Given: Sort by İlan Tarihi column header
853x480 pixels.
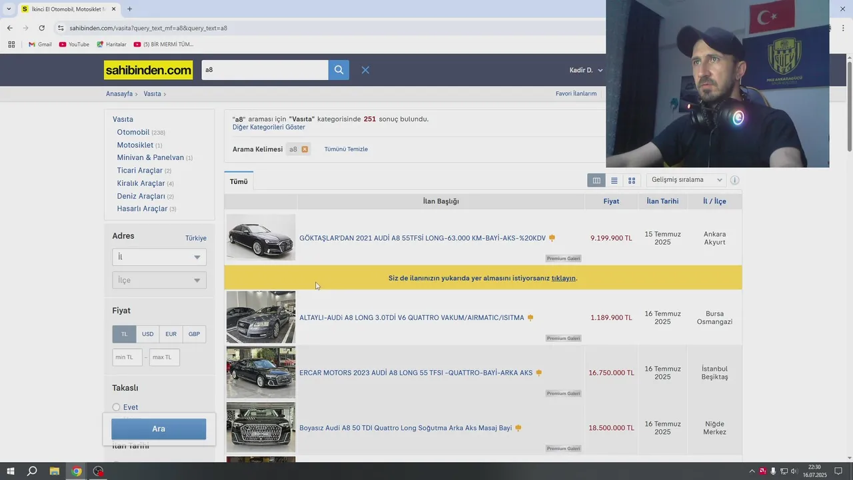Looking at the screenshot, I should pyautogui.click(x=662, y=201).
